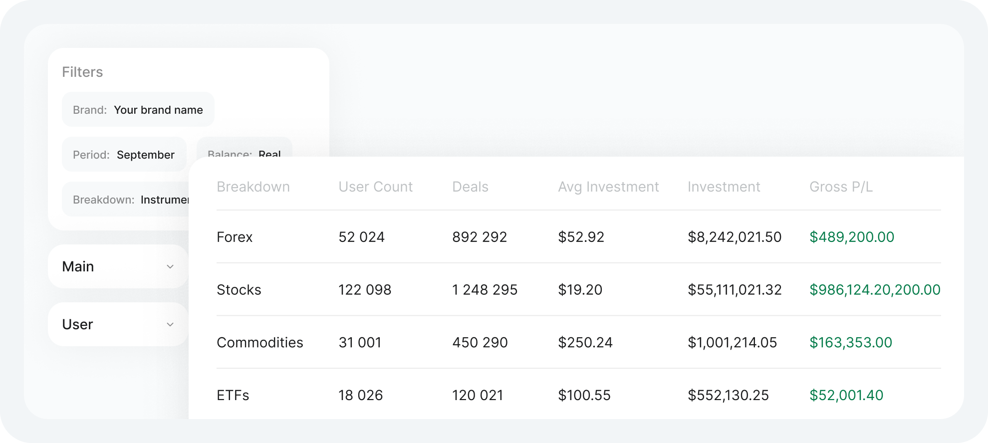
Task: Click Forex average investment $52.92
Action: (x=581, y=237)
